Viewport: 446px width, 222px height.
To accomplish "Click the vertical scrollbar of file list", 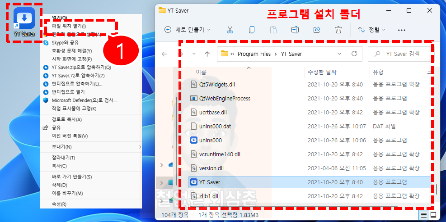I will [x=437, y=189].
